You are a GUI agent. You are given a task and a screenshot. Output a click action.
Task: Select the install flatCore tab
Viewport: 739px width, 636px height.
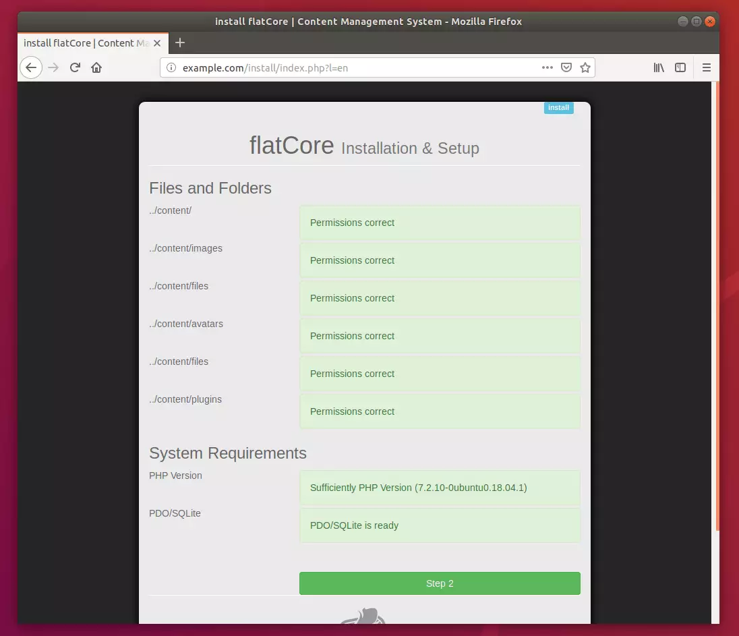pos(93,43)
